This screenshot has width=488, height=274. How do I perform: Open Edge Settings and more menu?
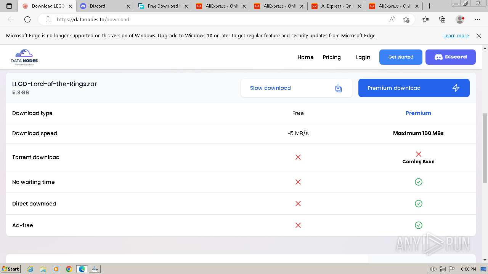coord(477,19)
